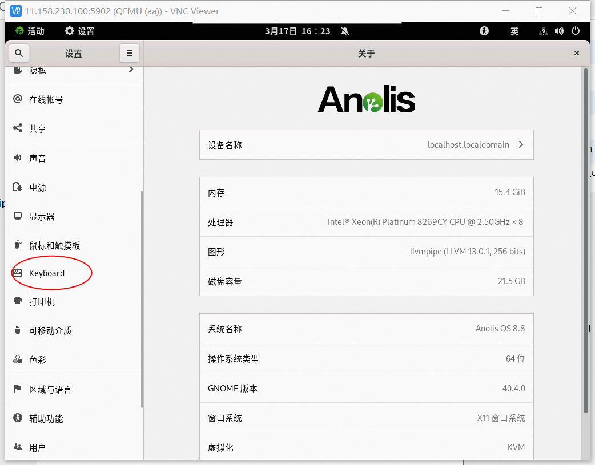Screen dimensions: 595x465
Task: Expand the Privacy (隐私) submenu chevron
Action: (x=131, y=70)
